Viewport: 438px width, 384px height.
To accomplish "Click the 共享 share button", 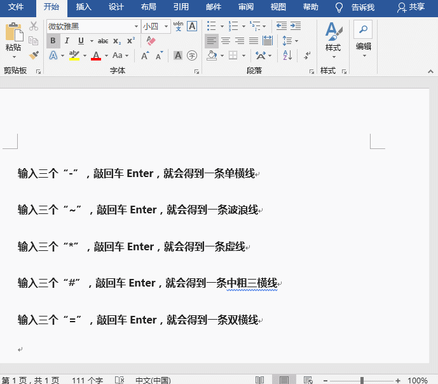I will (411, 7).
